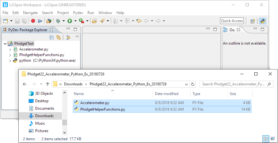The image size is (278, 143).
Task: Open the Run dropdown arrow
Action: [x=75, y=21]
